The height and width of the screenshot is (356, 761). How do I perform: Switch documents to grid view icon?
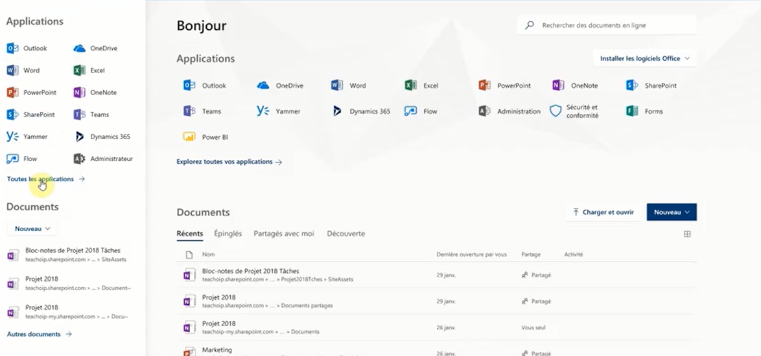pyautogui.click(x=687, y=234)
